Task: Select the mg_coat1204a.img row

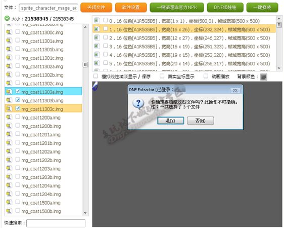Action: [43, 186]
